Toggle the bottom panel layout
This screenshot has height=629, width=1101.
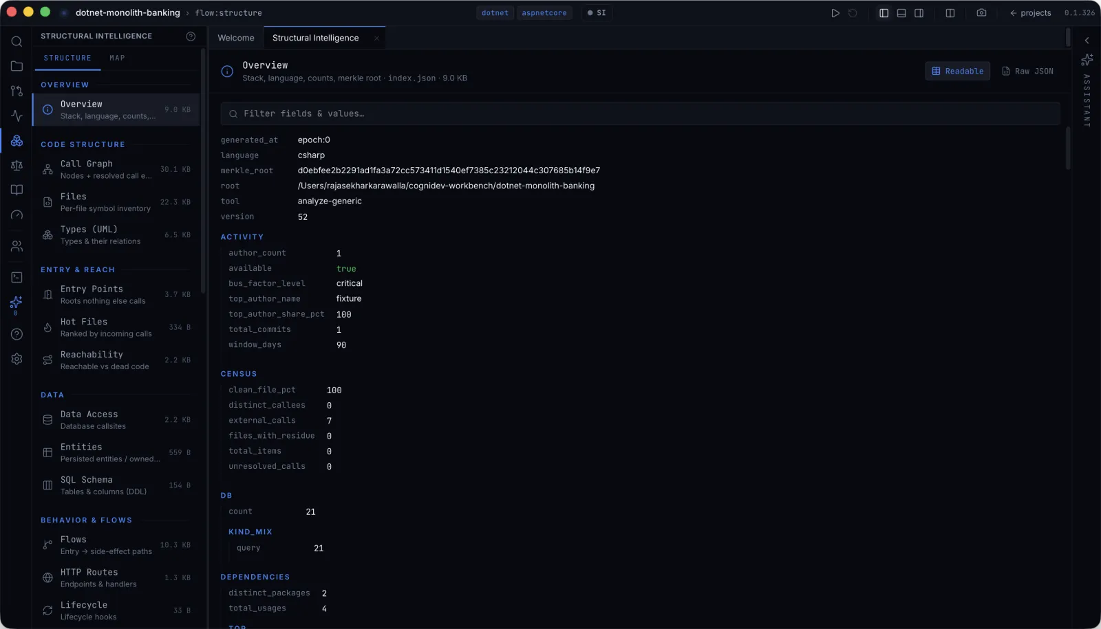point(901,13)
